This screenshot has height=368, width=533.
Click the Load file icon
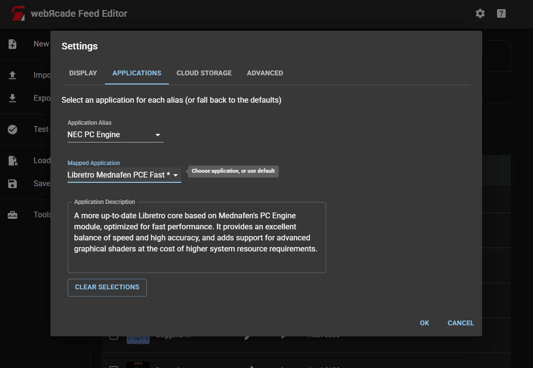[x=13, y=161]
